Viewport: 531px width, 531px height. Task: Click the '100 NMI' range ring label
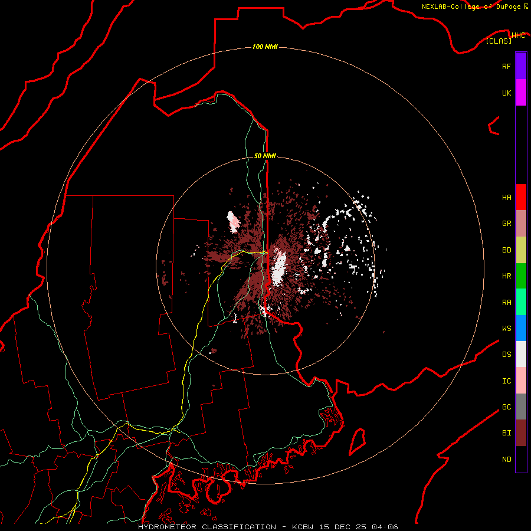(x=265, y=47)
